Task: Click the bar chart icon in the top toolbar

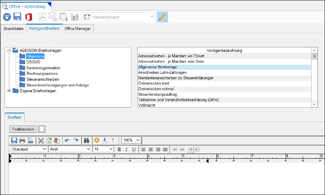Action: (75, 17)
